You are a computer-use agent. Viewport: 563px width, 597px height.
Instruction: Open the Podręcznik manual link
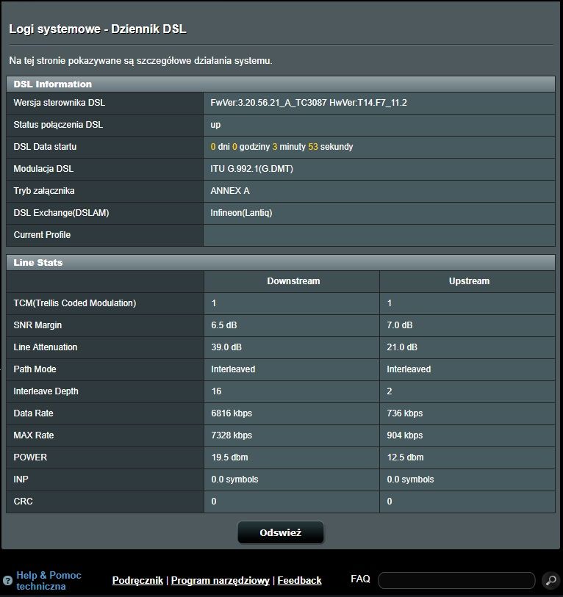pyautogui.click(x=137, y=581)
